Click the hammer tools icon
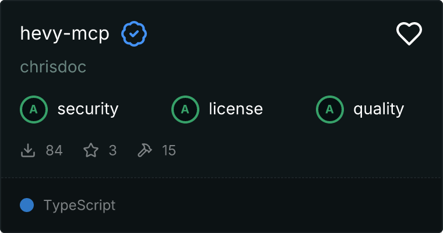The image size is (443, 233). [144, 151]
